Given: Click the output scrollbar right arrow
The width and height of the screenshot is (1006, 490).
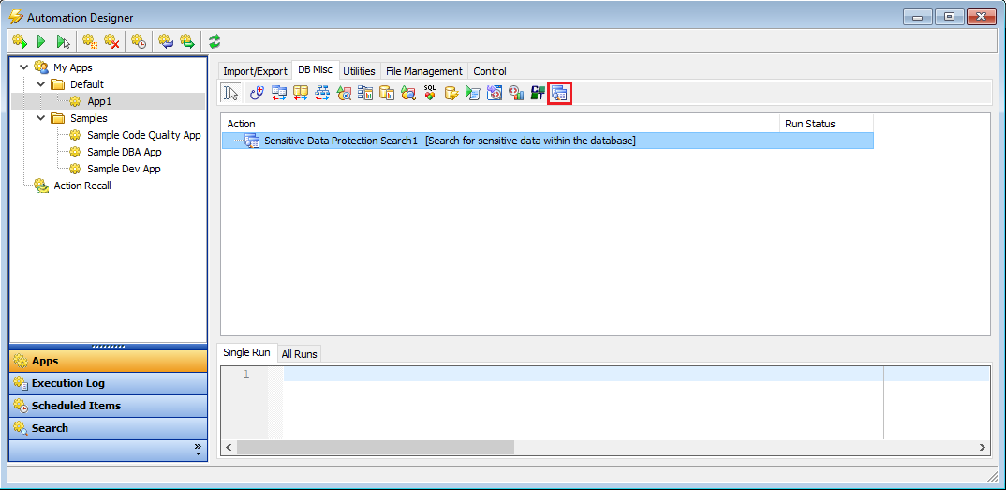Looking at the screenshot, I should click(x=982, y=448).
